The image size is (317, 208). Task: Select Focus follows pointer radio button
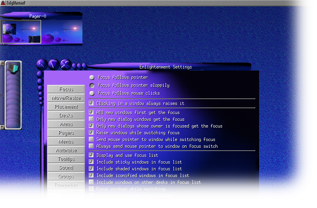coord(92,77)
